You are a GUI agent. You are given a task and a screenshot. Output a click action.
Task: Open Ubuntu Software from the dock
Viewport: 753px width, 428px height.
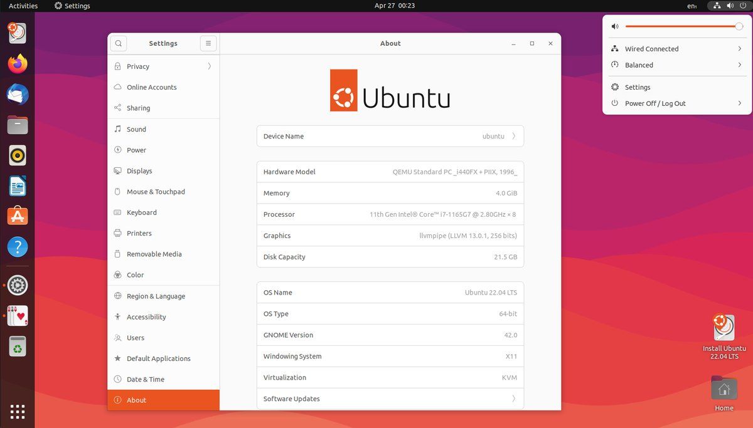[18, 216]
